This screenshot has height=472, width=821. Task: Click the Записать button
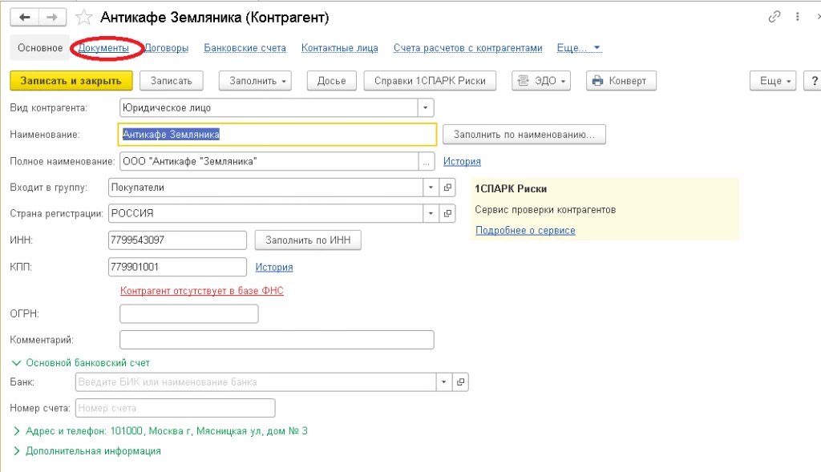pyautogui.click(x=172, y=81)
